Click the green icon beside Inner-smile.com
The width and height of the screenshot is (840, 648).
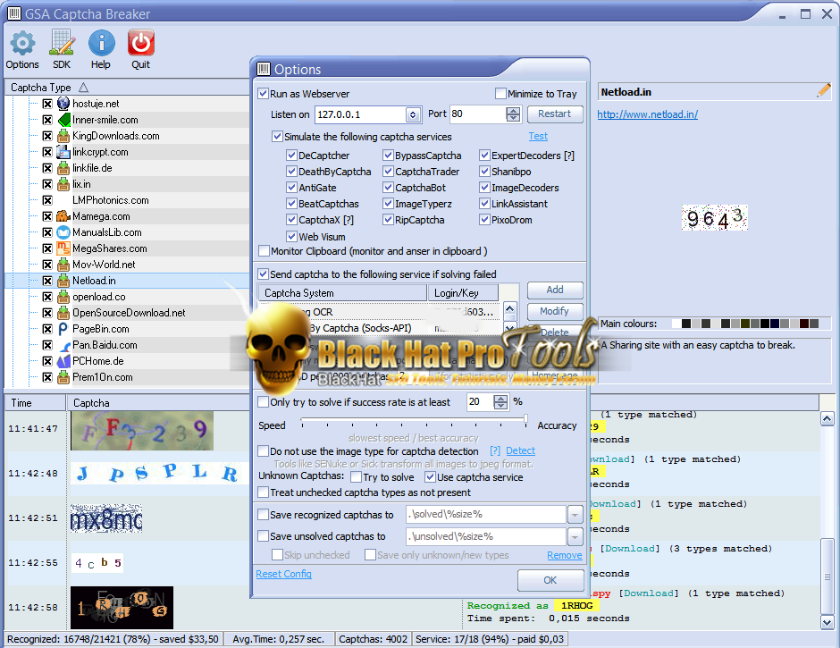click(x=63, y=120)
